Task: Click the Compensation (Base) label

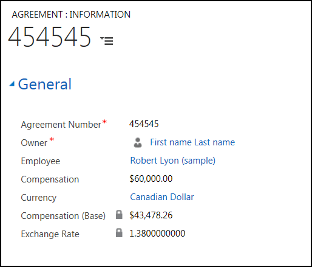Action: (63, 216)
